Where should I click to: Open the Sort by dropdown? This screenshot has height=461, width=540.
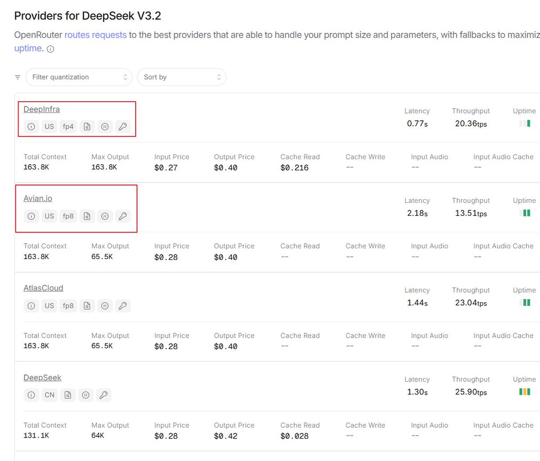(x=182, y=77)
